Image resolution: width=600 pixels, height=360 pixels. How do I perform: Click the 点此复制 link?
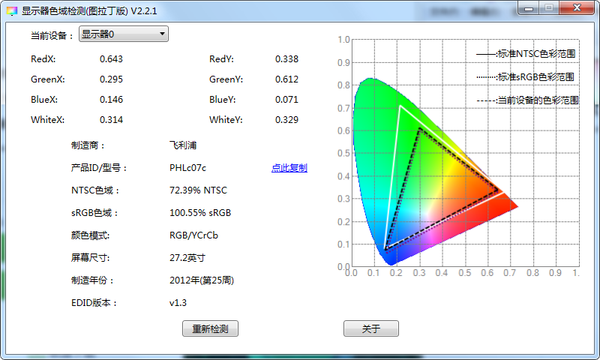289,168
